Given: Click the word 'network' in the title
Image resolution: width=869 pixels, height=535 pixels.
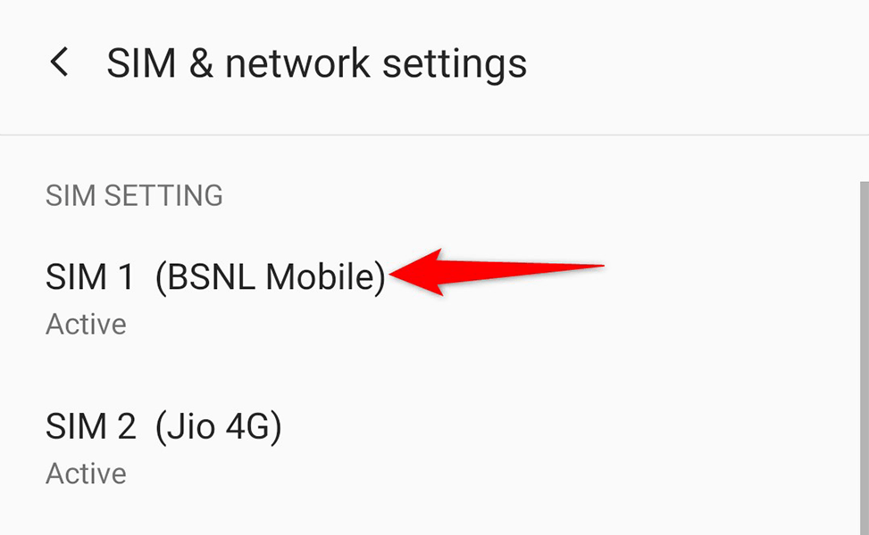Looking at the screenshot, I should tap(297, 63).
